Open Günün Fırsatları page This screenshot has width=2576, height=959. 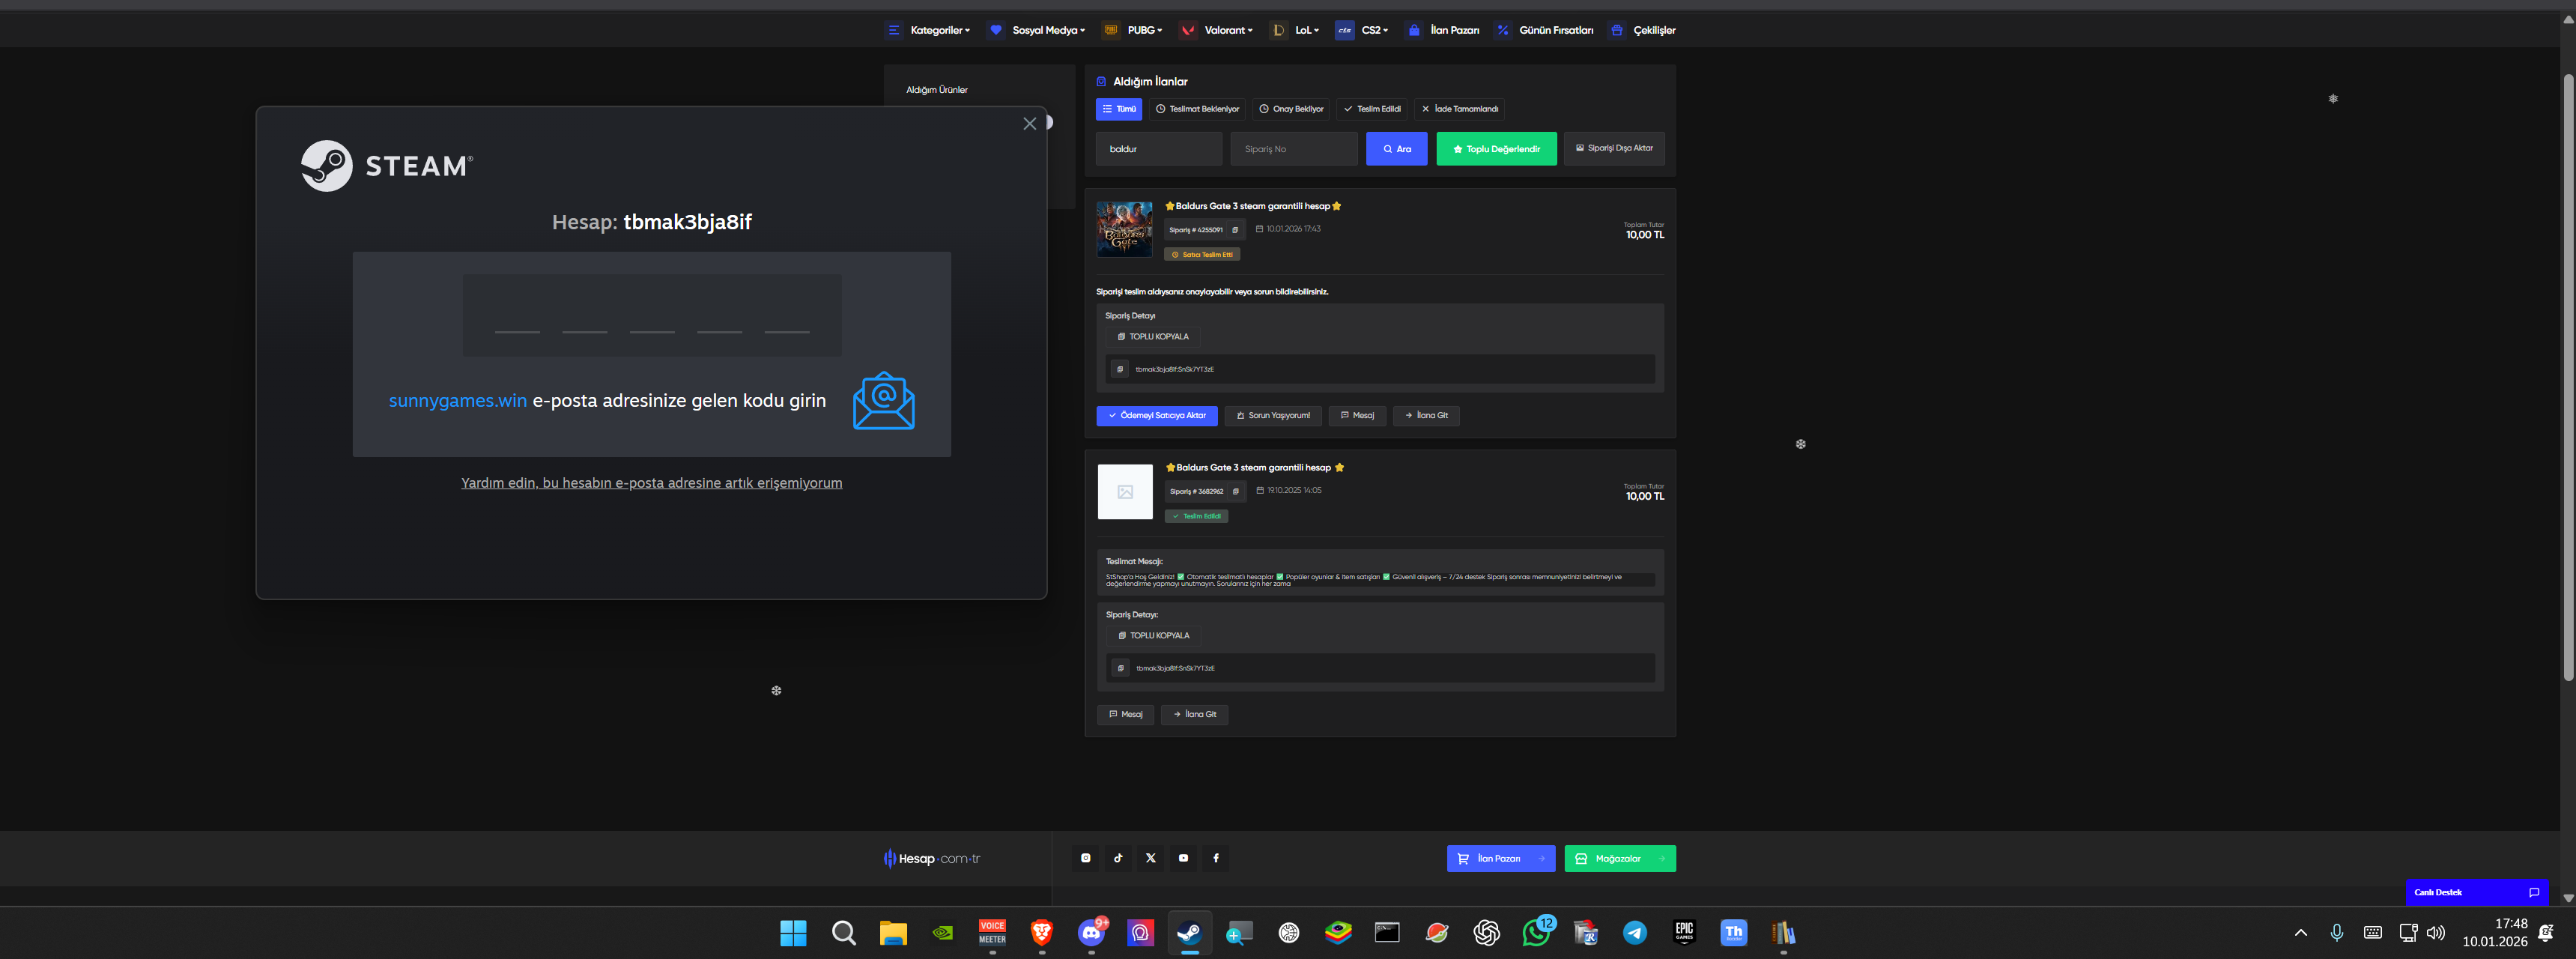click(x=1544, y=30)
